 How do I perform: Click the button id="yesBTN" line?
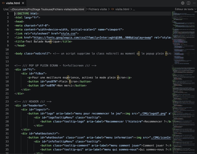(59, 82)
